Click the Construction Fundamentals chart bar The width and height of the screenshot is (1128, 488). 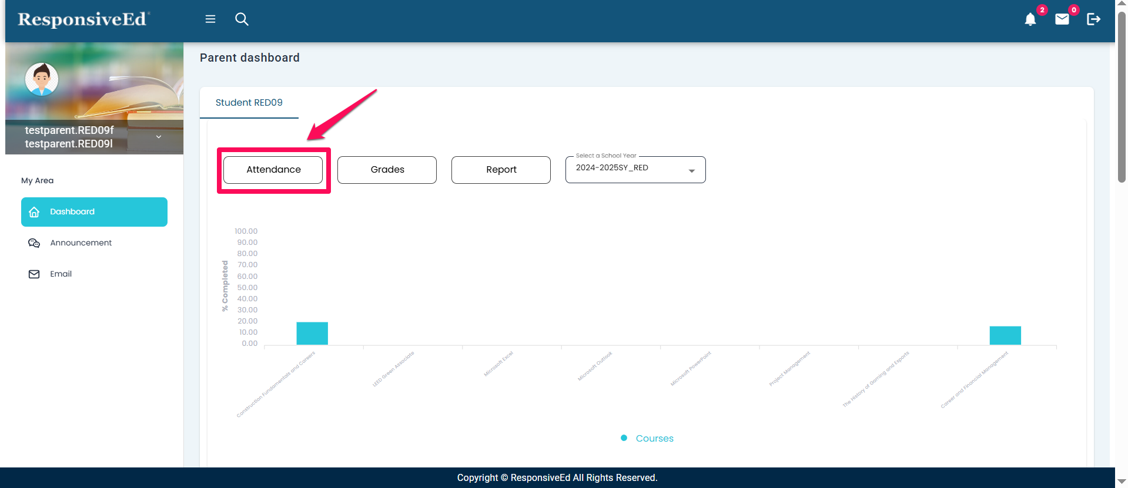(312, 334)
